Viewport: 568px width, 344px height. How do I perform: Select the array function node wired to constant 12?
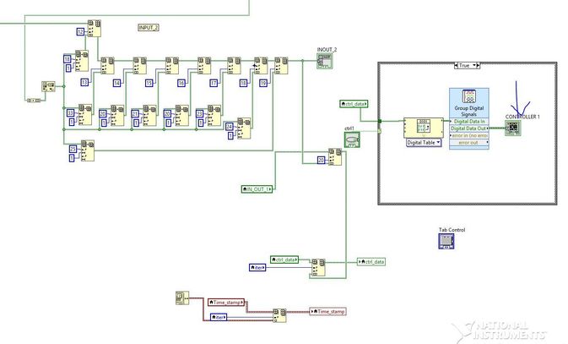[x=95, y=29]
